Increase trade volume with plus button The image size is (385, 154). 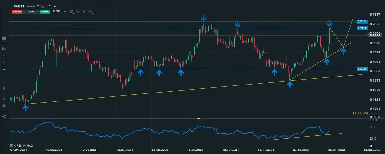[x=38, y=12]
